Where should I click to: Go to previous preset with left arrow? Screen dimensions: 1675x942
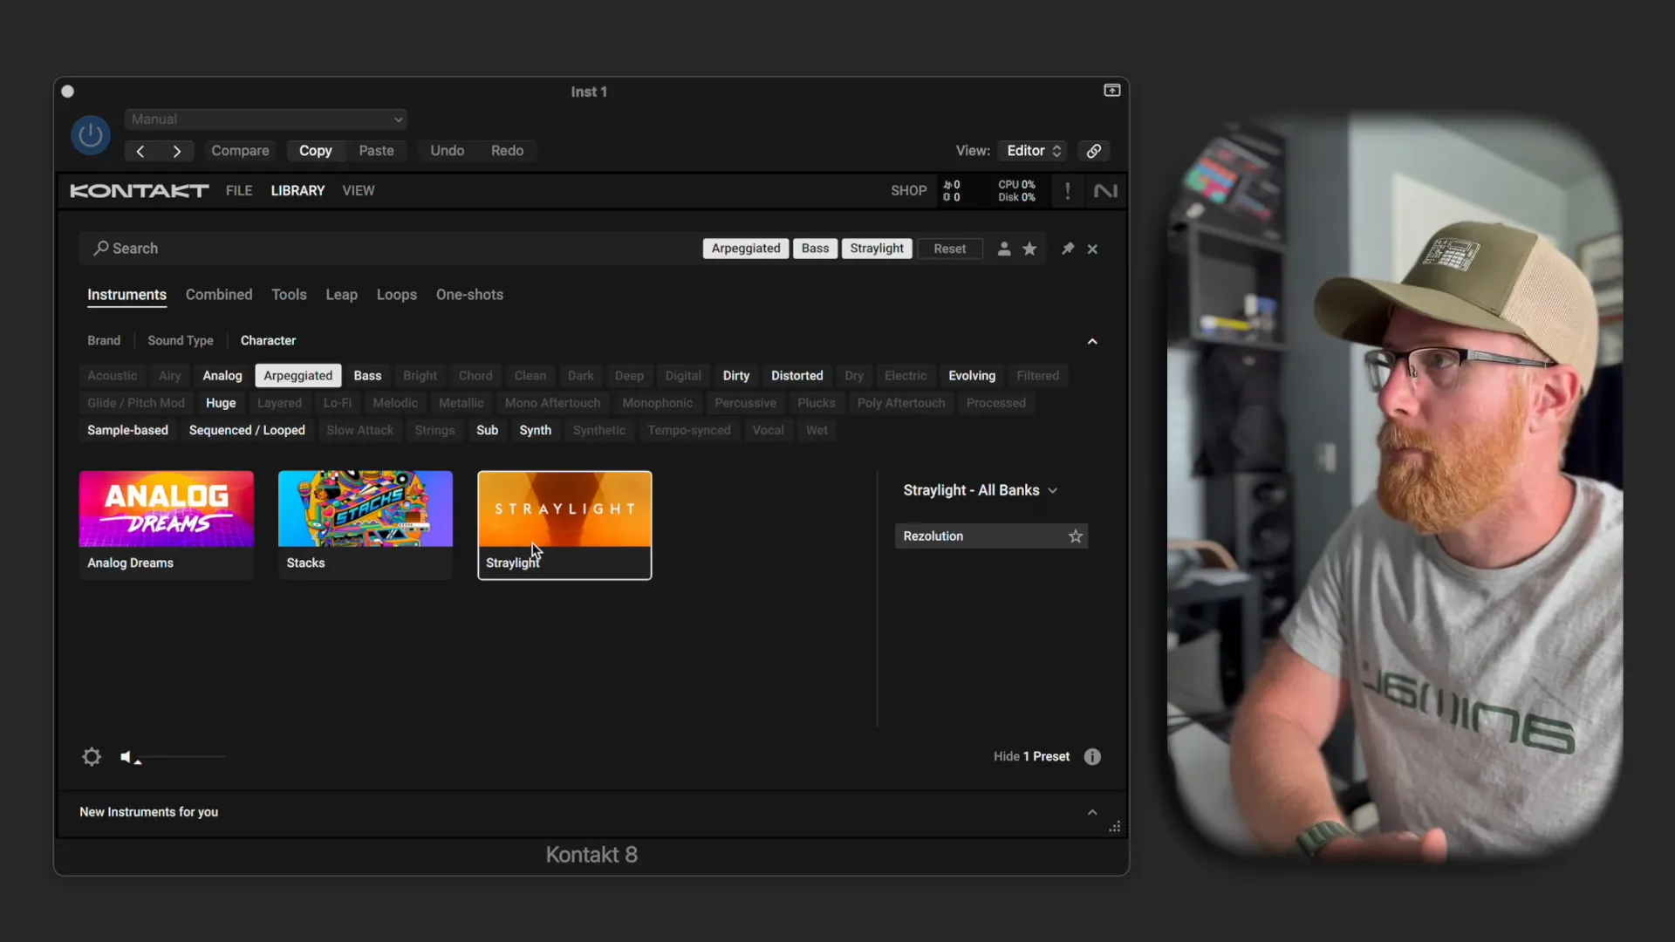click(x=140, y=151)
